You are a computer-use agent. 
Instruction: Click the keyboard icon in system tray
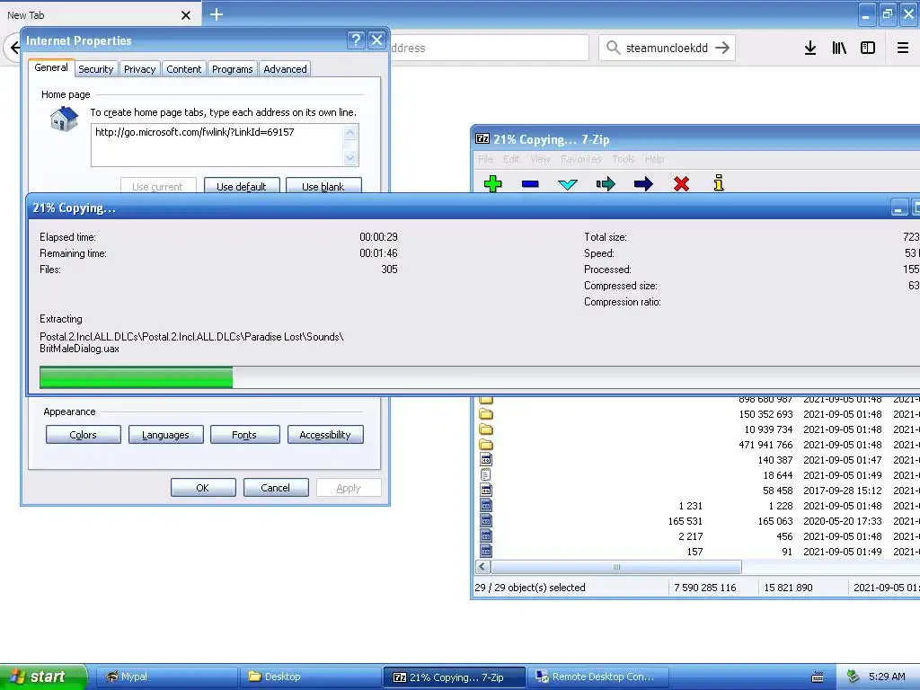point(818,677)
